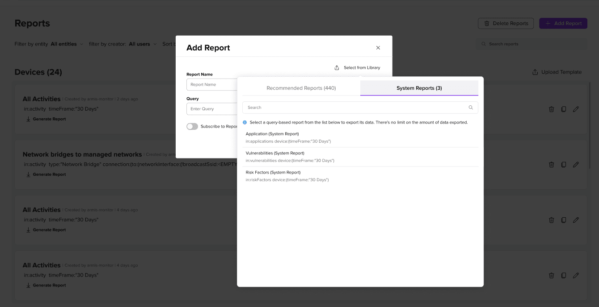Generate Report for third report, All Activities
599x307 pixels.
pyautogui.click(x=46, y=230)
